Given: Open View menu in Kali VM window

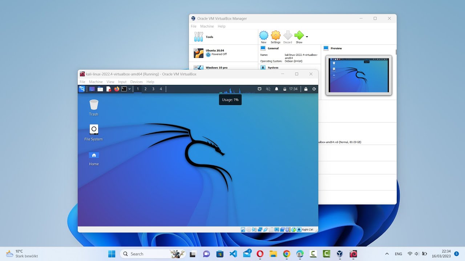Looking at the screenshot, I should click(x=110, y=82).
